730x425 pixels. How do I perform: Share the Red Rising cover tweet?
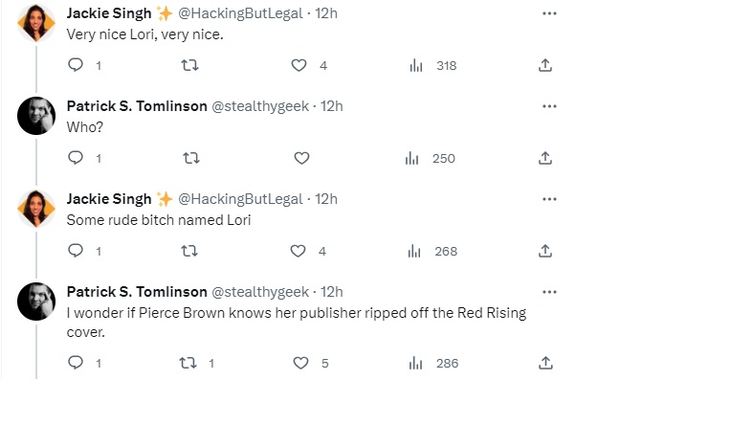click(x=544, y=364)
